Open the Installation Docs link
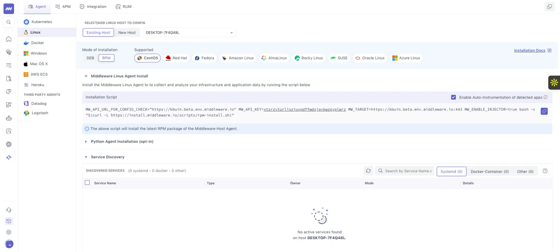 click(533, 50)
